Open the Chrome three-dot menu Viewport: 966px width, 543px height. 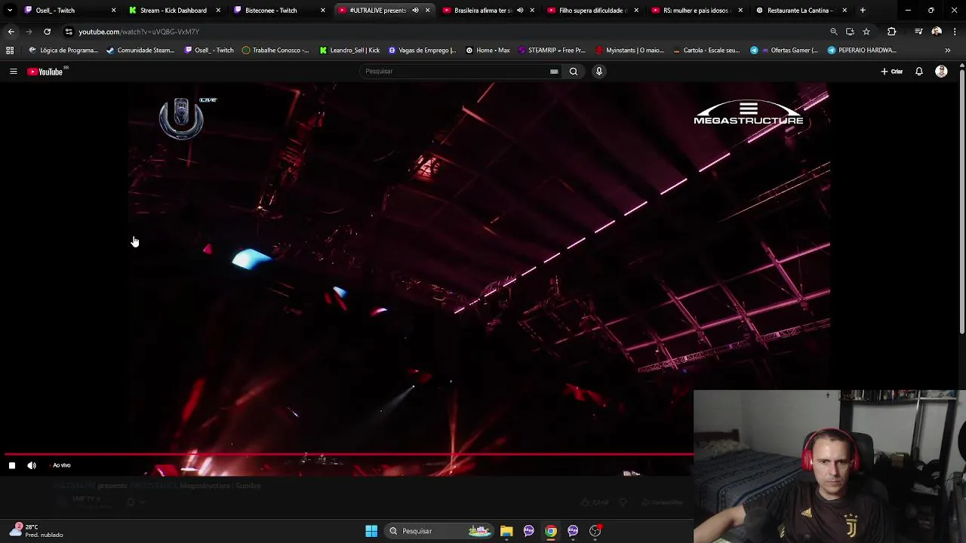point(955,32)
